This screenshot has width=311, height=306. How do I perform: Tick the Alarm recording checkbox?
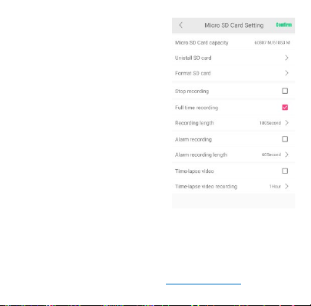[x=285, y=139]
